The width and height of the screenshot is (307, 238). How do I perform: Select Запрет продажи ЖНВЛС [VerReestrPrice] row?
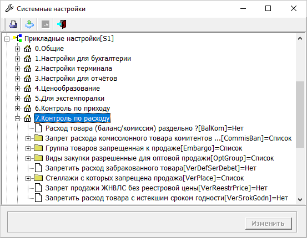tap(157, 188)
